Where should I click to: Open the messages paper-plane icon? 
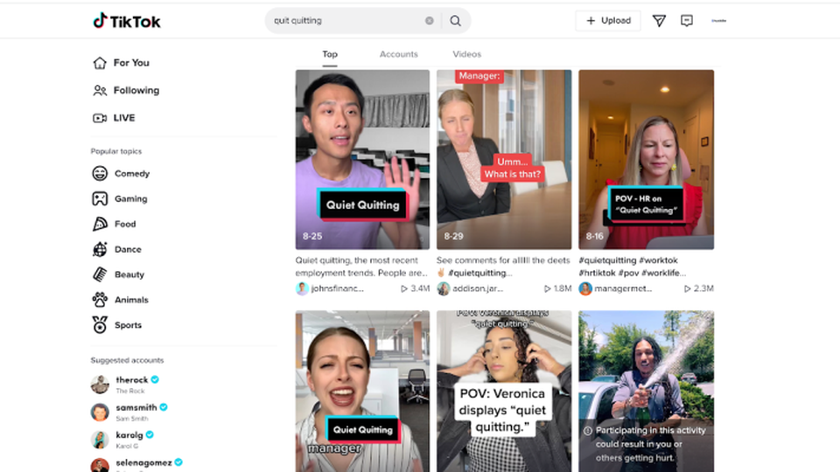click(659, 20)
